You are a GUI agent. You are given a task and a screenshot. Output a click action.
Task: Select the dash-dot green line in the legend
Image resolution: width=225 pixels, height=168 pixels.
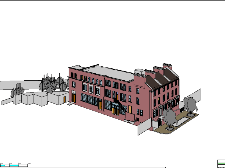pyautogui.click(x=221, y=161)
